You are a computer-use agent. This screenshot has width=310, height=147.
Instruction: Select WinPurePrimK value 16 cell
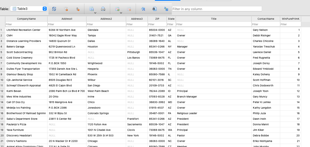pyautogui.click(x=291, y=113)
